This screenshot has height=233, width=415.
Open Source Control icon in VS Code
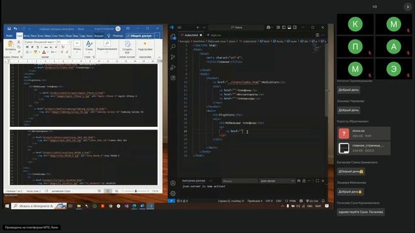pyautogui.click(x=173, y=57)
